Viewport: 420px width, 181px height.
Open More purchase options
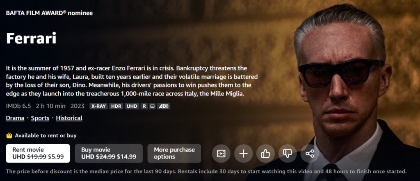[x=174, y=153]
